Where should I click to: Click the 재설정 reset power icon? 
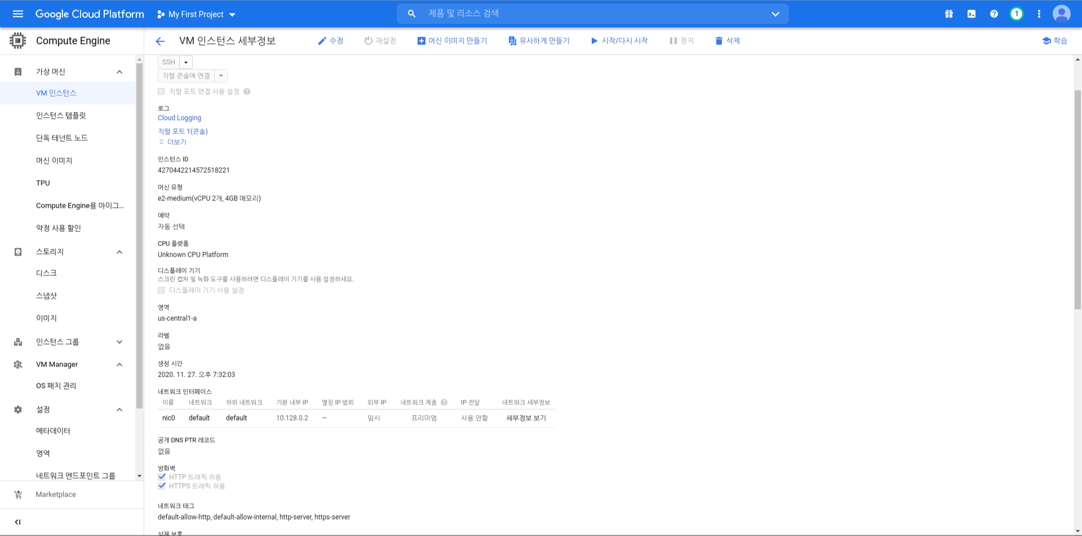pyautogui.click(x=368, y=41)
